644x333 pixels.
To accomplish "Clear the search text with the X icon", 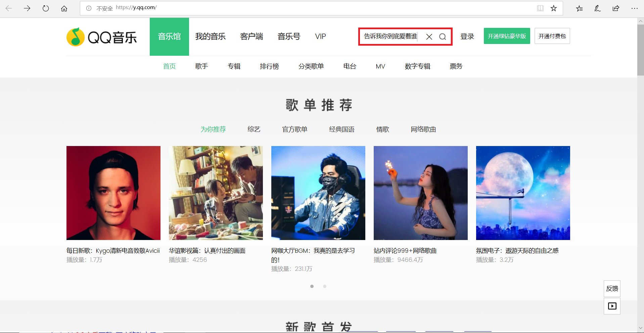I will point(429,37).
